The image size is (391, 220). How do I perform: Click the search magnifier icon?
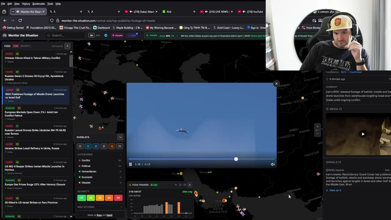[x=48, y=35]
